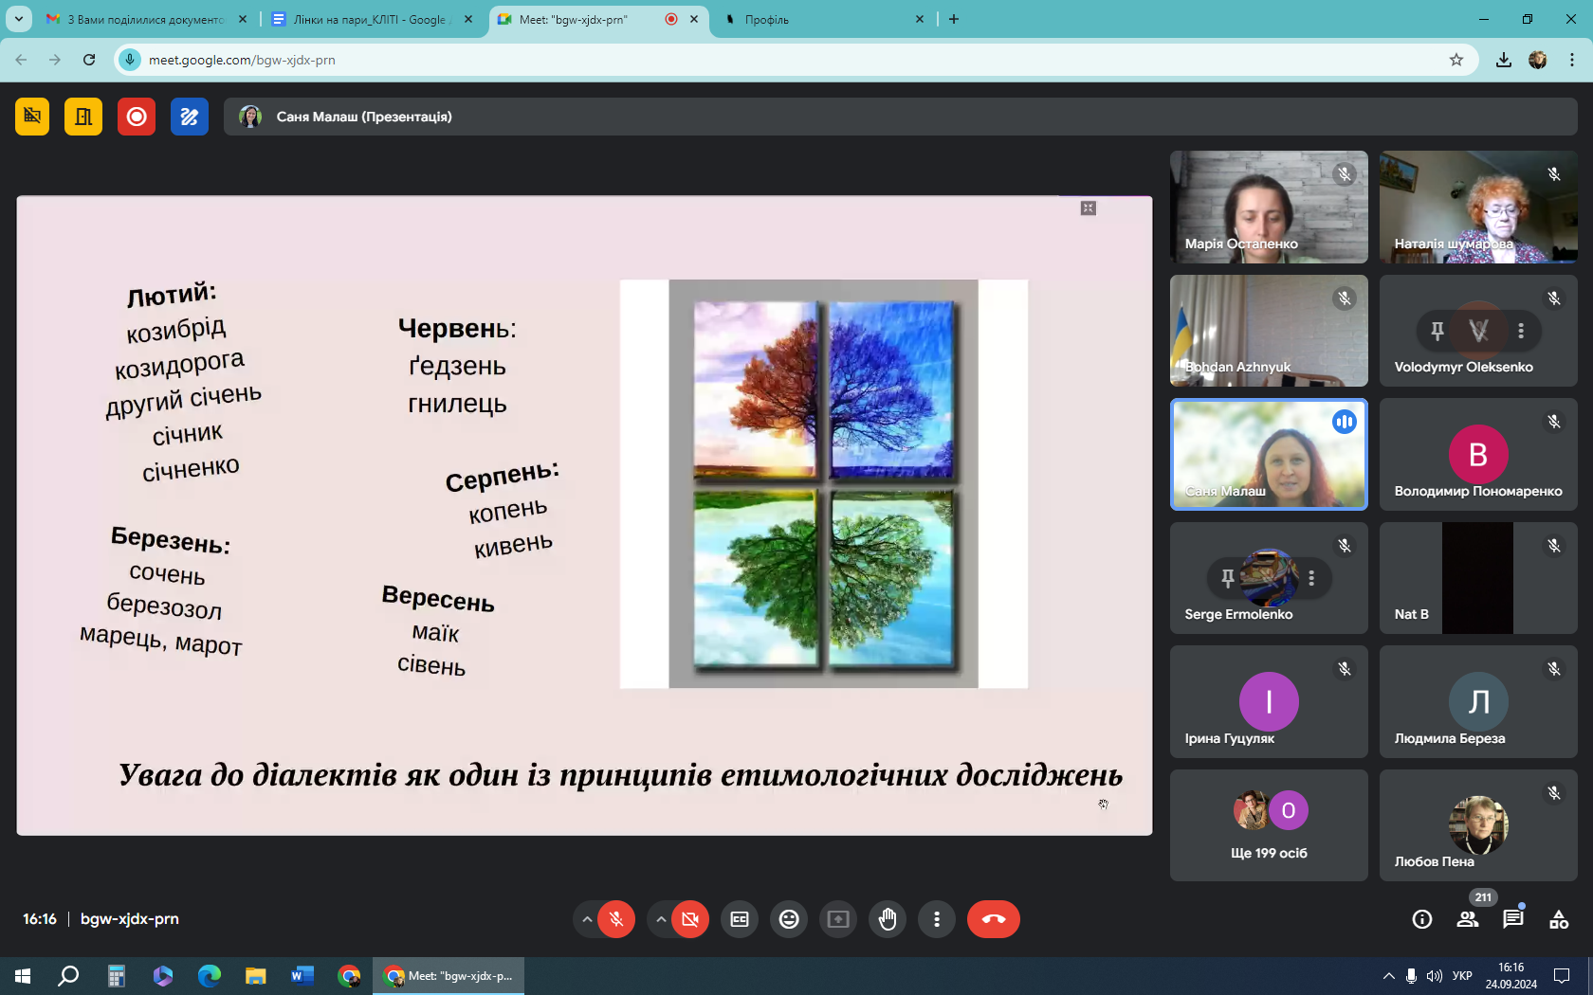Click the raise hand icon

click(888, 919)
